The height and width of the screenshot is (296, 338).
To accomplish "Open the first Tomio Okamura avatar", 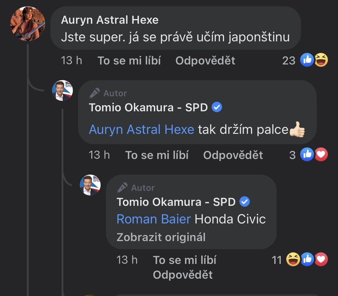I will (63, 90).
